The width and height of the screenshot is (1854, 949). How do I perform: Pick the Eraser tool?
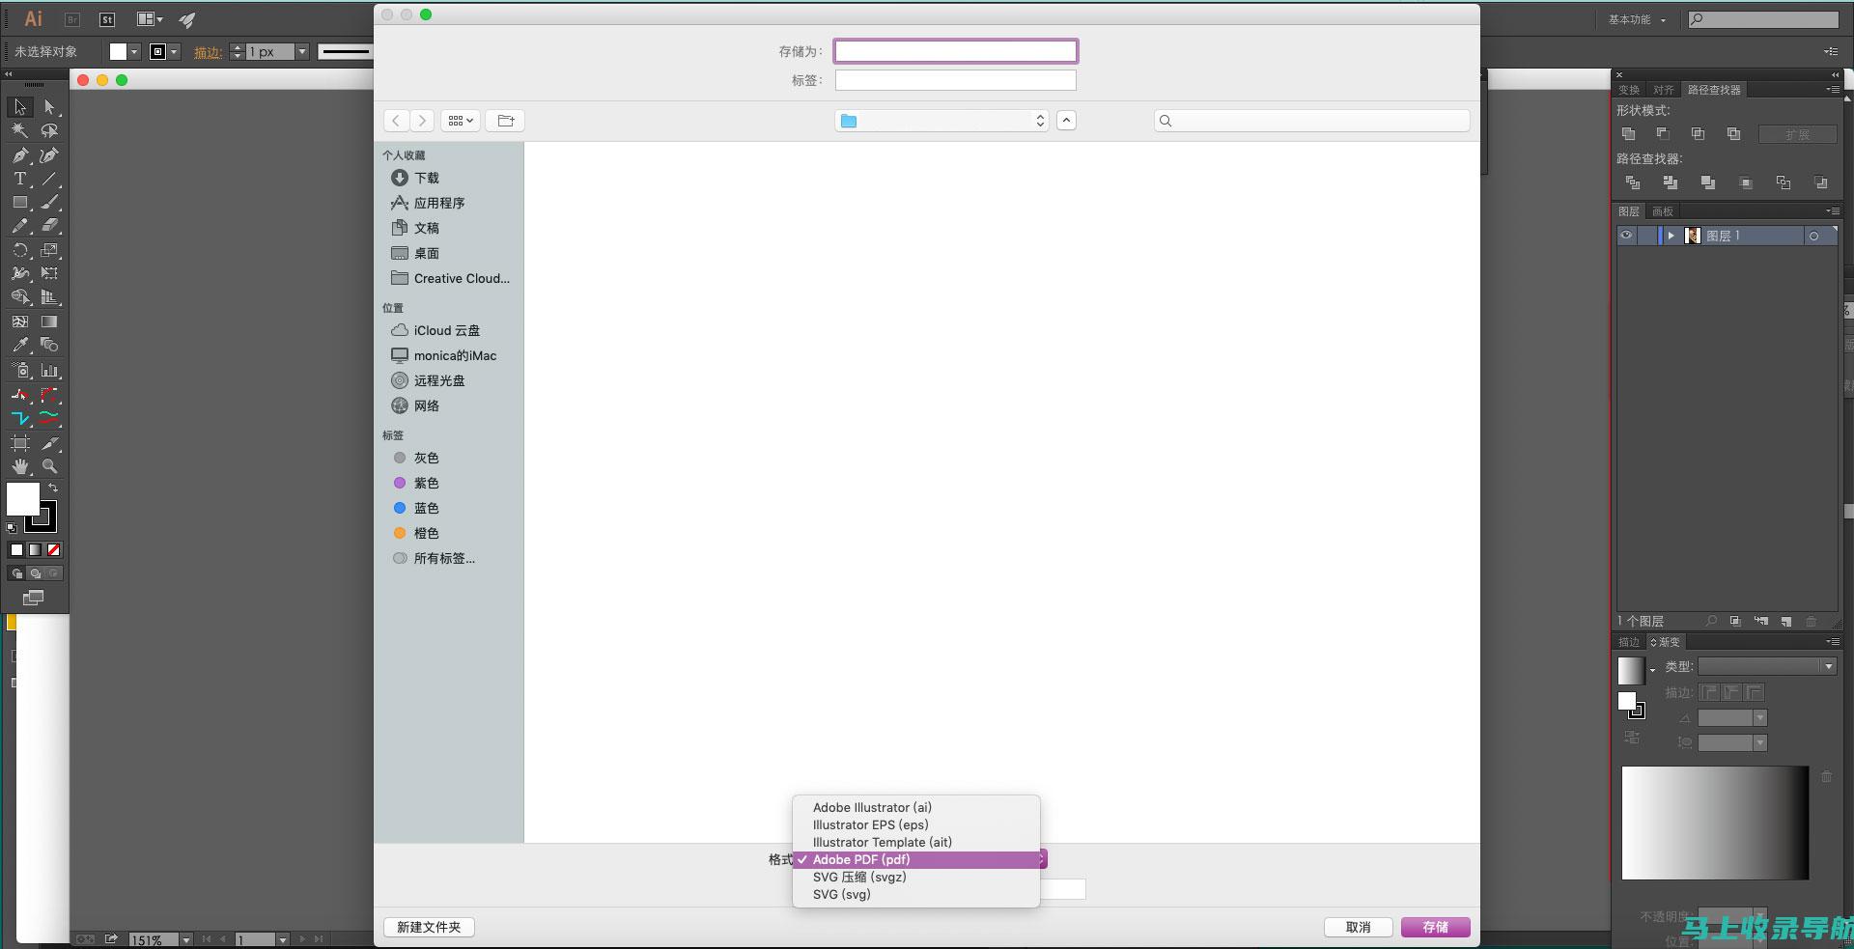tap(49, 226)
